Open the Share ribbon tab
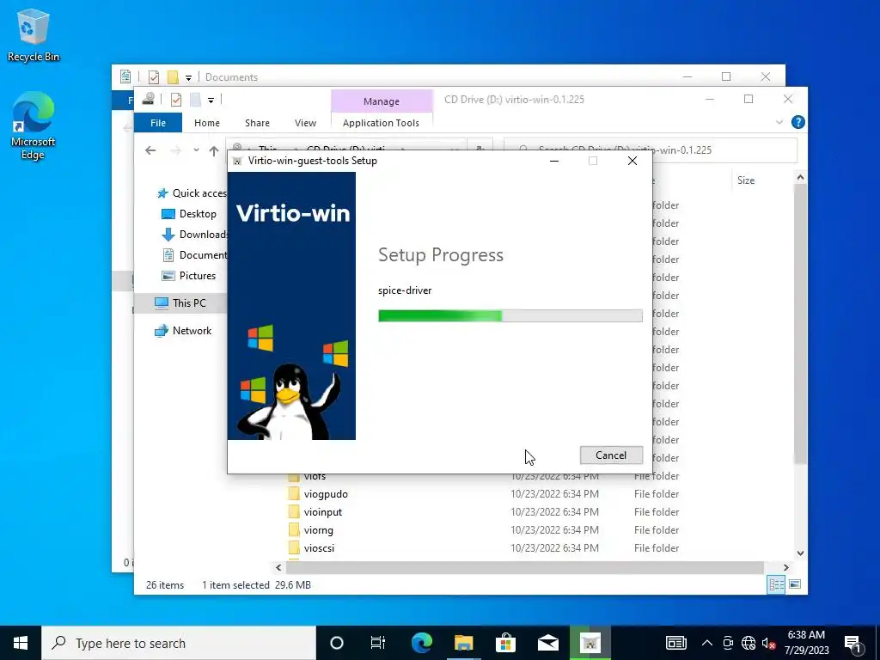This screenshot has width=880, height=660. (x=257, y=123)
